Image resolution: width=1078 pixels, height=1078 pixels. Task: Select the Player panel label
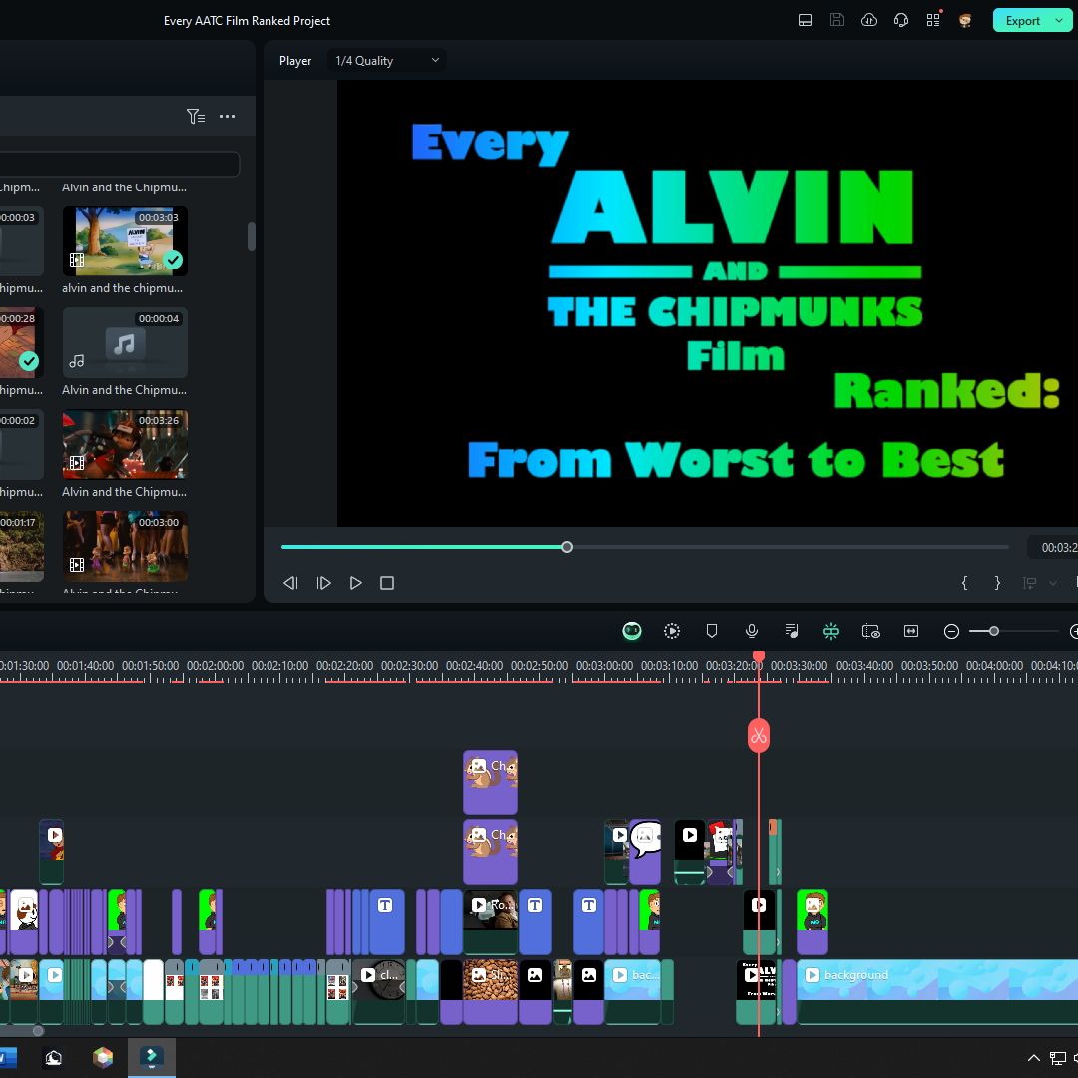click(295, 61)
